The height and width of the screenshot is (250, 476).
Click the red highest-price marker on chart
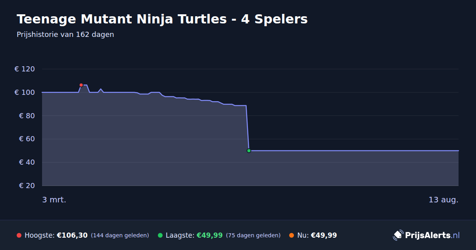pyautogui.click(x=81, y=85)
